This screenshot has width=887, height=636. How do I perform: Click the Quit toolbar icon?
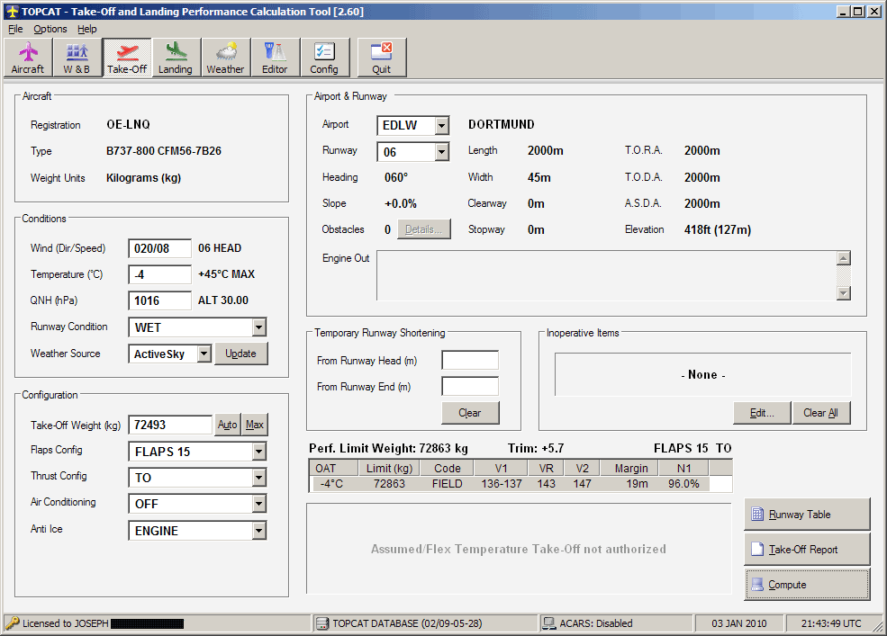point(382,58)
